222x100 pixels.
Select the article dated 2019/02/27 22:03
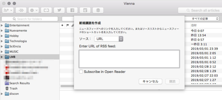click(204, 76)
